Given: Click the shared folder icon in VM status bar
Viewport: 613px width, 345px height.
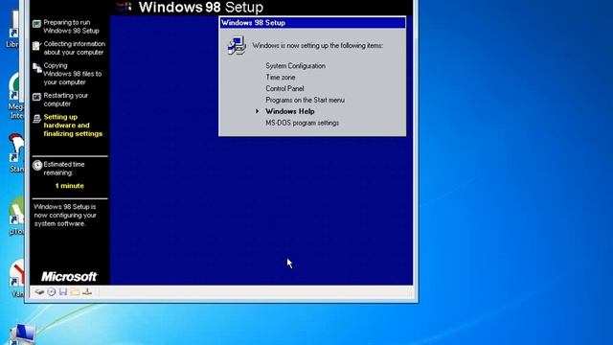Looking at the screenshot, I should (x=75, y=291).
